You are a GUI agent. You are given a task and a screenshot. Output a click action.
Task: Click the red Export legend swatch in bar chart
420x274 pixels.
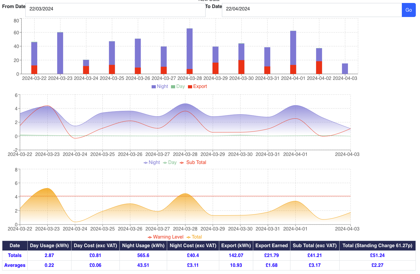[190, 87]
